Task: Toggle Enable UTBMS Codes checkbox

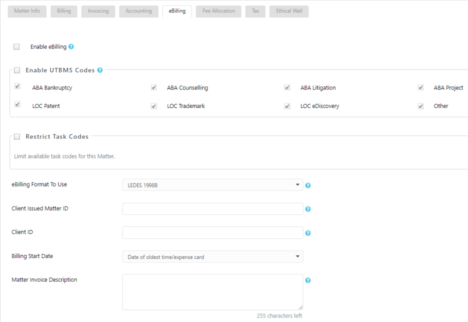Action: click(17, 70)
